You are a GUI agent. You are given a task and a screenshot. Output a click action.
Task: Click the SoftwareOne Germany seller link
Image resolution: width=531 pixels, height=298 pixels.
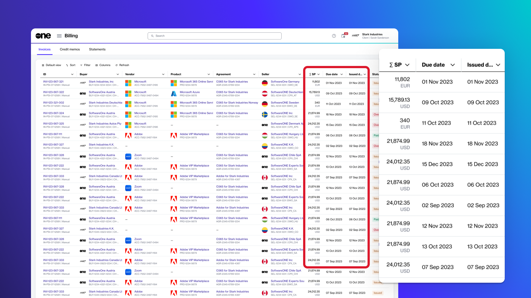click(285, 82)
